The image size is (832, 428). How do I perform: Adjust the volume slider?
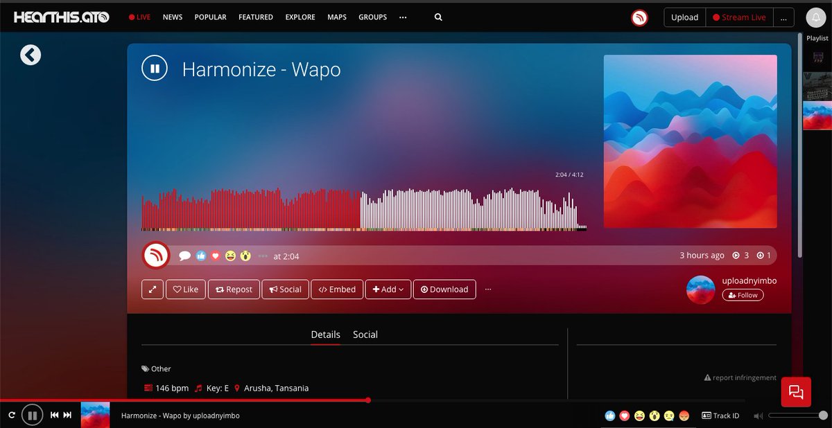797,416
